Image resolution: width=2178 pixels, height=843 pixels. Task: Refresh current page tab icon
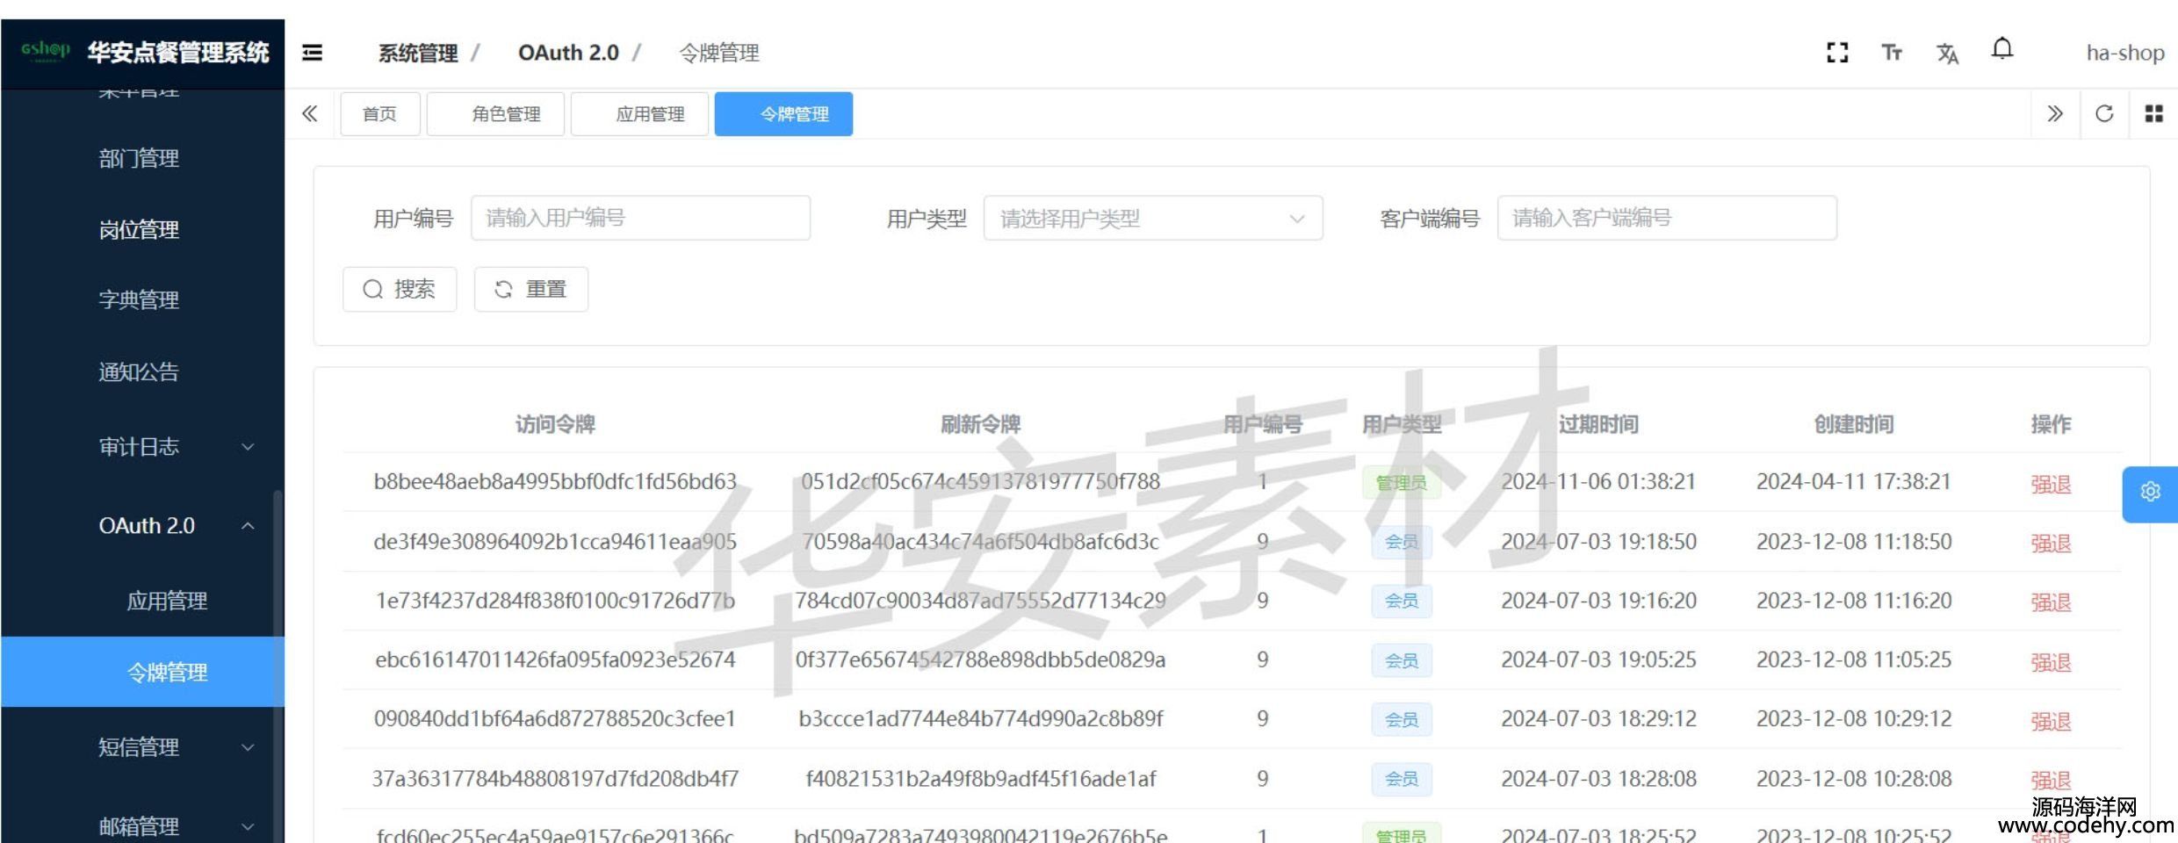pyautogui.click(x=2104, y=114)
